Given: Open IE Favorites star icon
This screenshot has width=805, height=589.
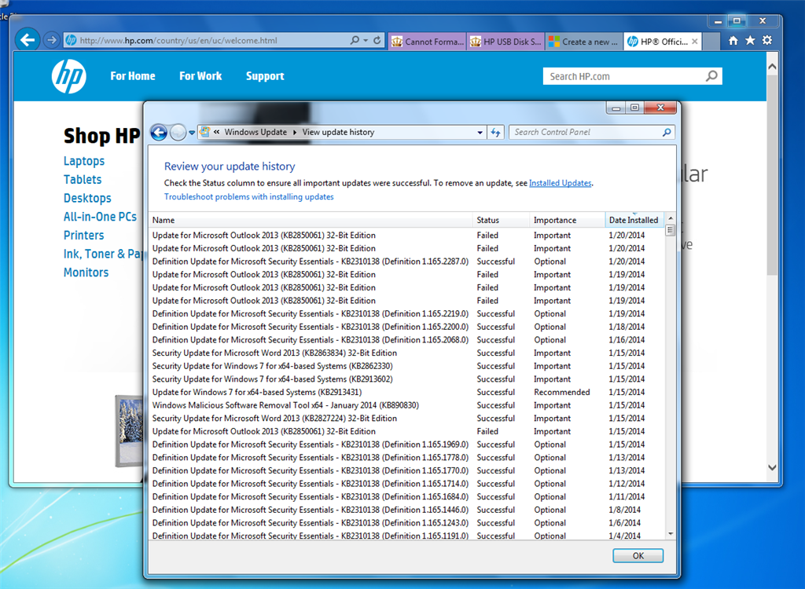Looking at the screenshot, I should pyautogui.click(x=750, y=41).
